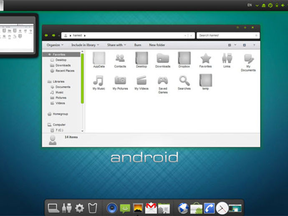Toggle the preview pane button

pos(245,45)
